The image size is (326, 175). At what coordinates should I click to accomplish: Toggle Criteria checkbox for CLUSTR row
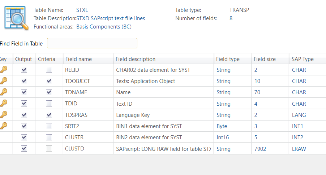tap(49, 137)
